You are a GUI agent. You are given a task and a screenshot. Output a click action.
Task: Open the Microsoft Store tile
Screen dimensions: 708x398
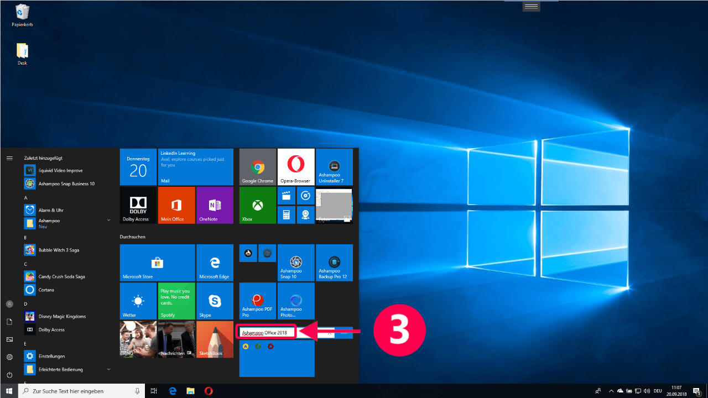pos(158,263)
